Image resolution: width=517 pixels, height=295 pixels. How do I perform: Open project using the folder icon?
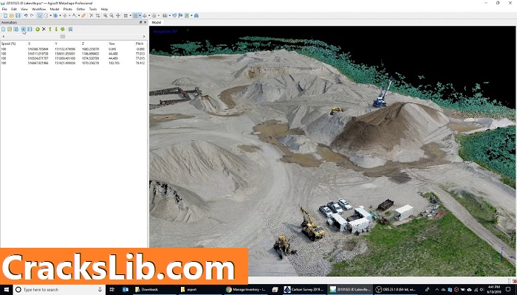point(12,15)
